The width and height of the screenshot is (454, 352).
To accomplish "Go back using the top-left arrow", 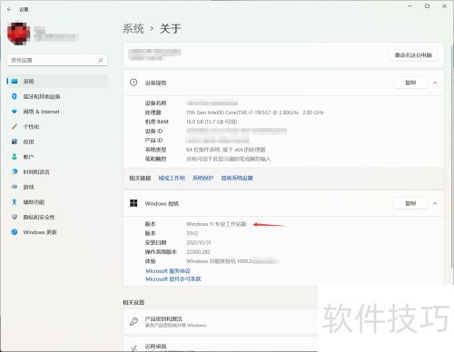I will 9,10.
